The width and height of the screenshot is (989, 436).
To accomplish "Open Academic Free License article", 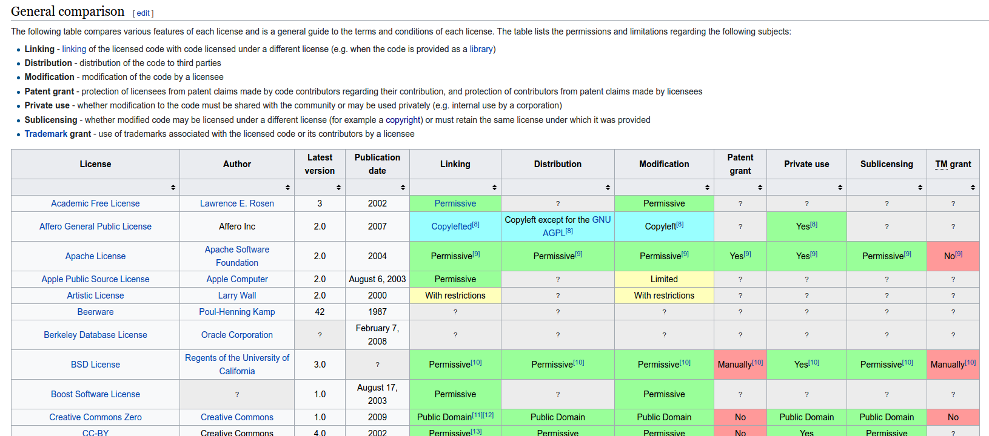I will point(95,203).
